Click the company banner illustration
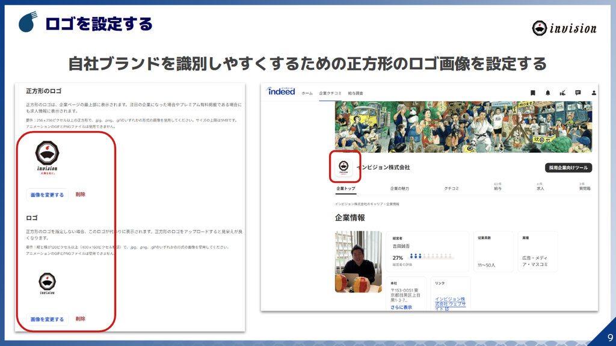Image resolution: width=616 pixels, height=346 pixels. tap(463, 126)
